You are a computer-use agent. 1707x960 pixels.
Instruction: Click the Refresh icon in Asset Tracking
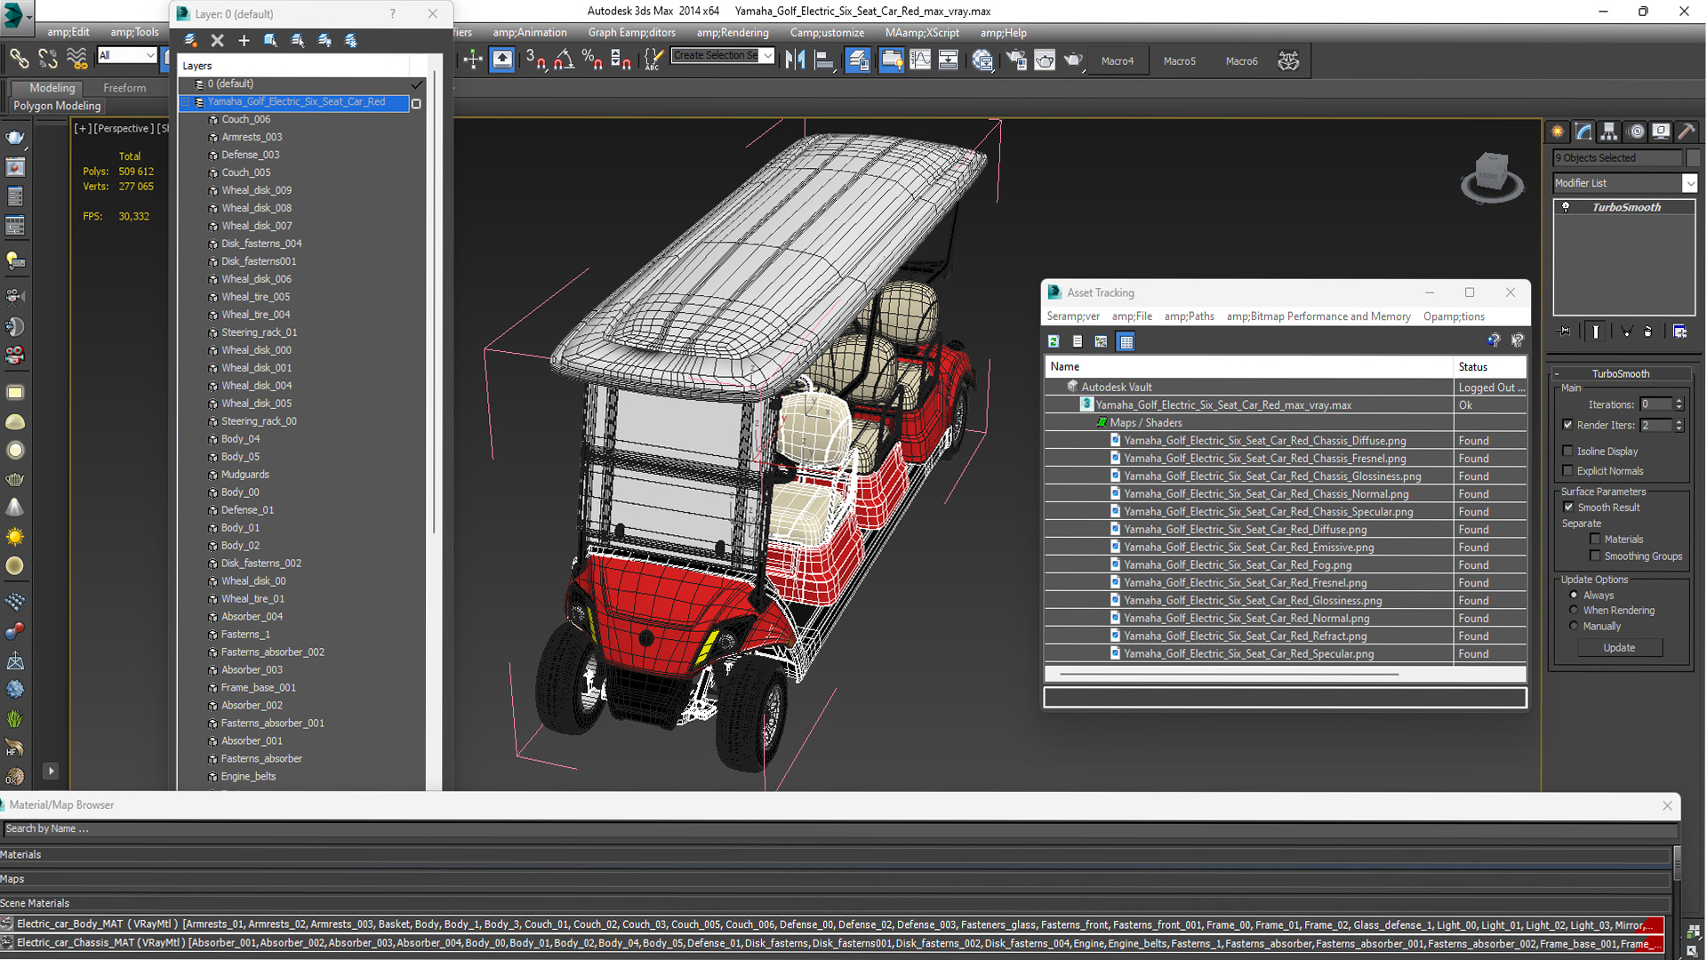1054,341
